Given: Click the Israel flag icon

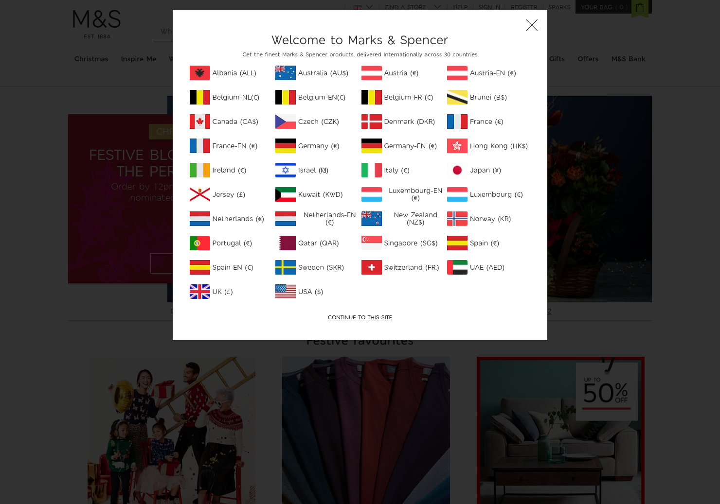Looking at the screenshot, I should [286, 170].
